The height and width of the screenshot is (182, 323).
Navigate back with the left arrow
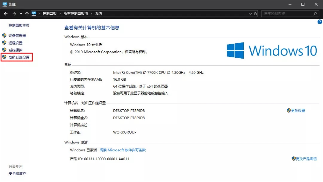[5, 13]
